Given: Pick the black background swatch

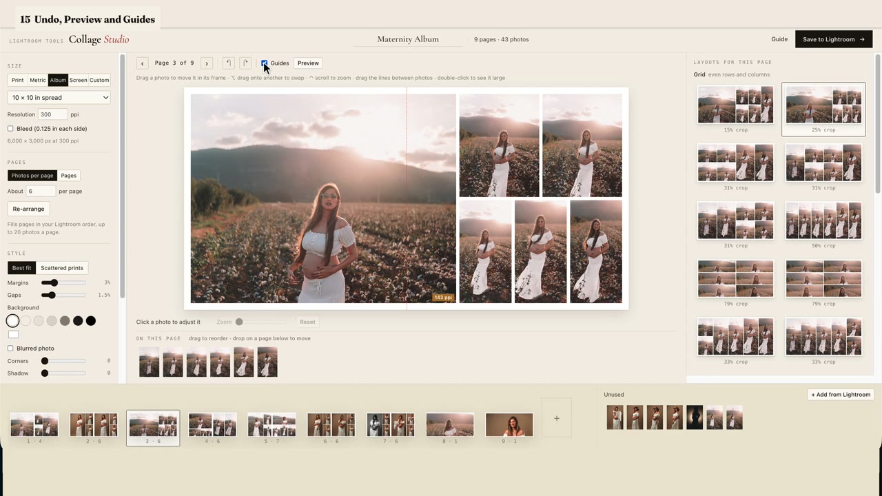Looking at the screenshot, I should pyautogui.click(x=91, y=320).
